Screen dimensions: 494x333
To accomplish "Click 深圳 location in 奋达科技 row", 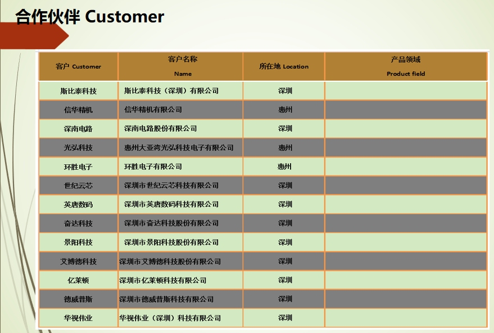I will (x=285, y=223).
